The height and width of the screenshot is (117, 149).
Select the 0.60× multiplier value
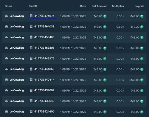[120, 27]
